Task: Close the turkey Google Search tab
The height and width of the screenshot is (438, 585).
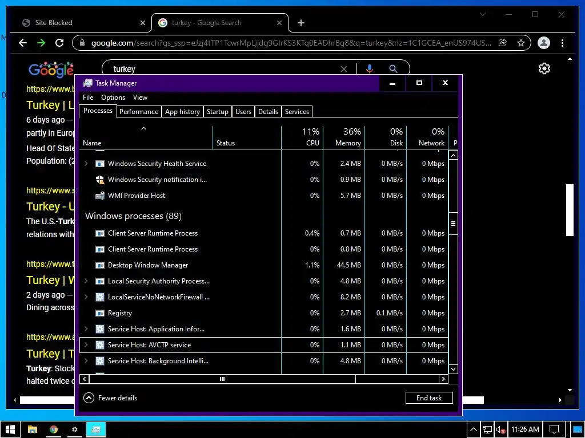Action: point(279,23)
